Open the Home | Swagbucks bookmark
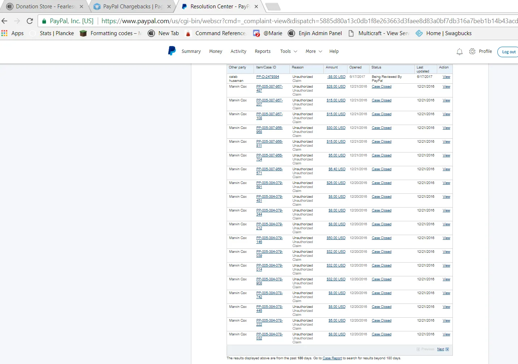The width and height of the screenshot is (518, 364). pyautogui.click(x=444, y=33)
